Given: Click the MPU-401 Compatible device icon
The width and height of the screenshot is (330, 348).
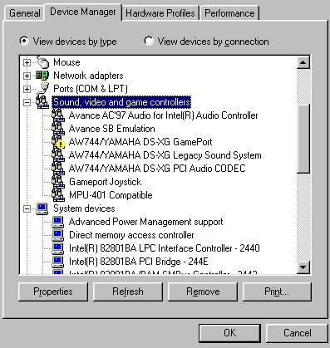Looking at the screenshot, I should pos(58,195).
